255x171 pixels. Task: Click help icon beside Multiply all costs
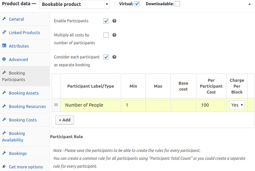pyautogui.click(x=114, y=35)
